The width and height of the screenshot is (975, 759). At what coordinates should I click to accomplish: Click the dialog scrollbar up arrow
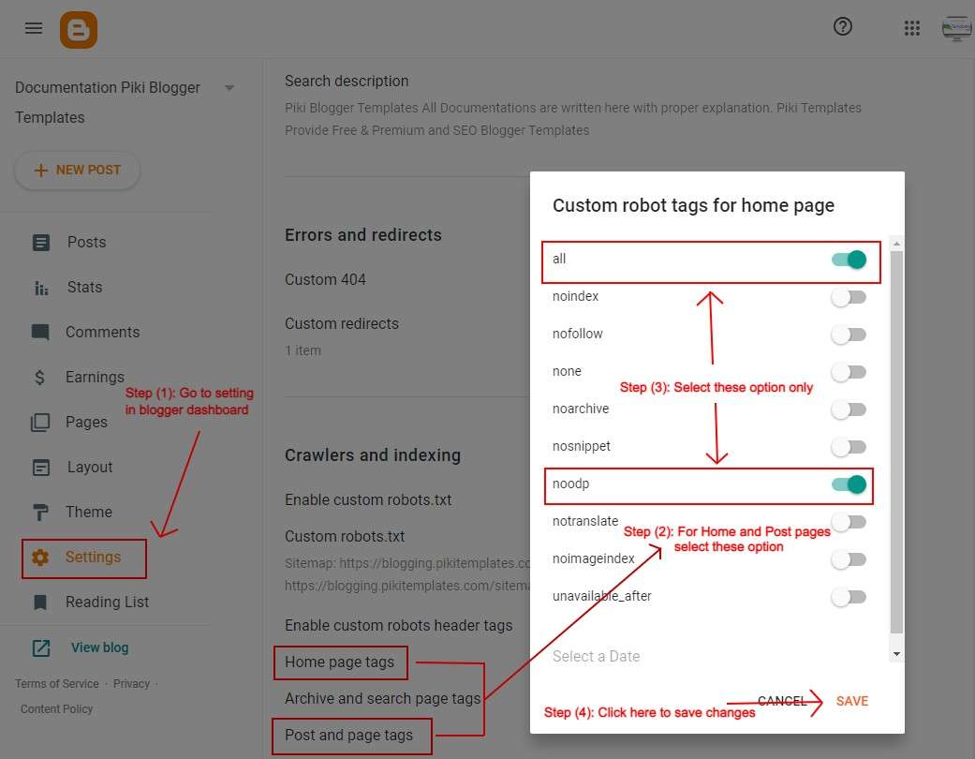pyautogui.click(x=896, y=244)
